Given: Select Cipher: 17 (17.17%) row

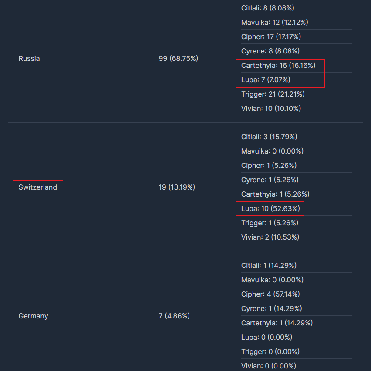Looking at the screenshot, I should (x=271, y=37).
